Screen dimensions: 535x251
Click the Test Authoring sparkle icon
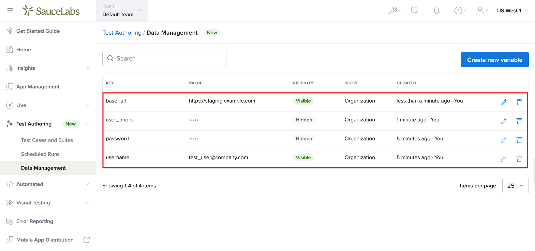10,124
